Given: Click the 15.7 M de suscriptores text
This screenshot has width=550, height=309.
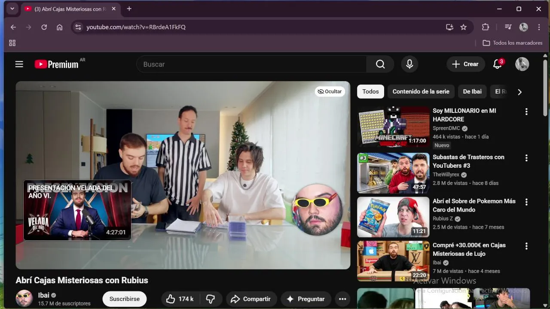Looking at the screenshot, I should (64, 303).
